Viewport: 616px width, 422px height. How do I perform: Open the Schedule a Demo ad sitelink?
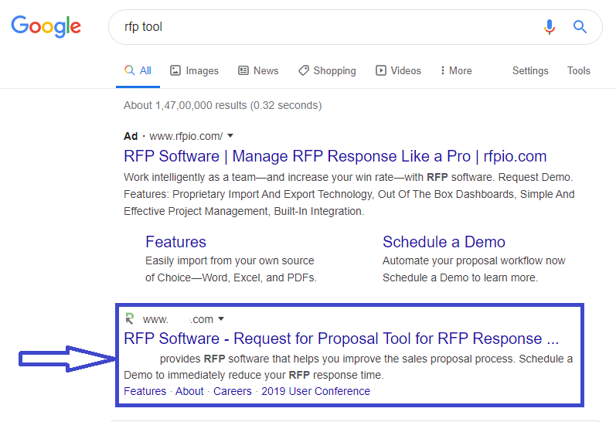444,242
